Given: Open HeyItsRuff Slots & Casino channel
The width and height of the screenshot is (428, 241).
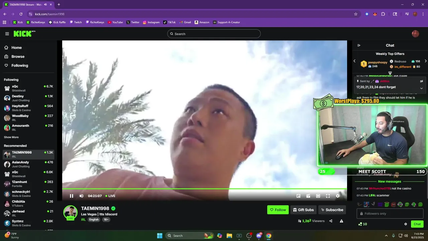Looking at the screenshot, I should point(28,108).
